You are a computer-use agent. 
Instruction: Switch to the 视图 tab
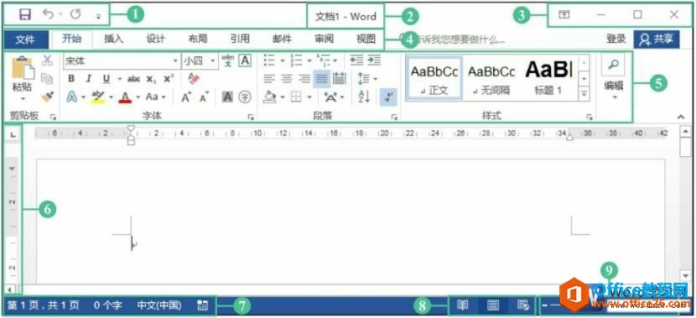pos(366,39)
